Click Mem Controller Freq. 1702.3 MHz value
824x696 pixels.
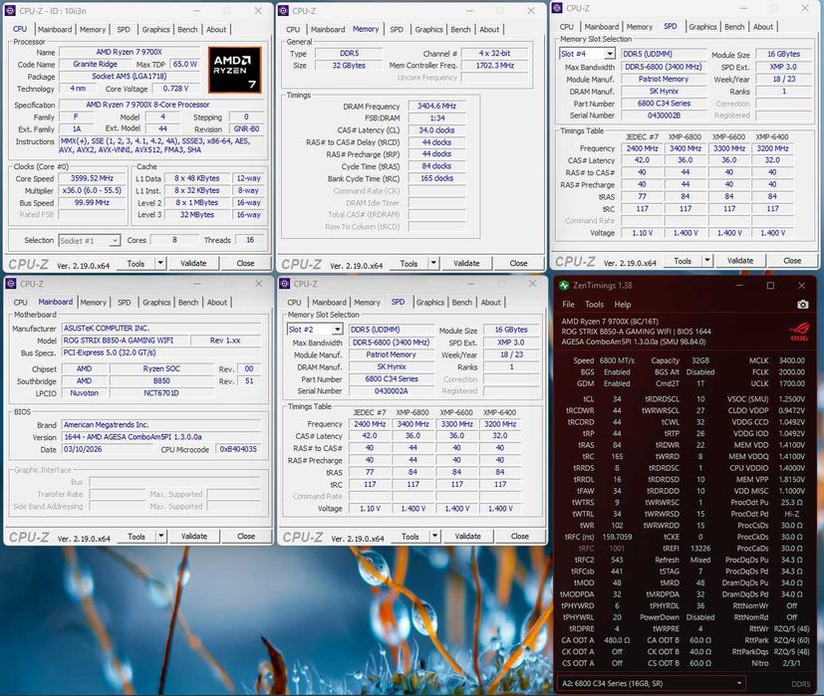click(495, 66)
